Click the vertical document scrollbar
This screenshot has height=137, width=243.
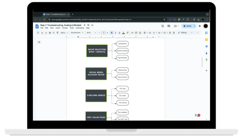pos(202,62)
